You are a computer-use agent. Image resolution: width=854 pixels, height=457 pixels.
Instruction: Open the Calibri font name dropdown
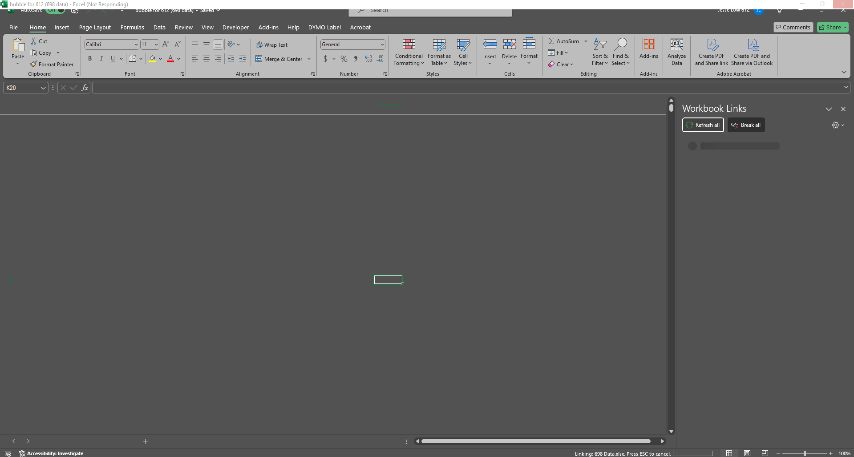click(136, 44)
